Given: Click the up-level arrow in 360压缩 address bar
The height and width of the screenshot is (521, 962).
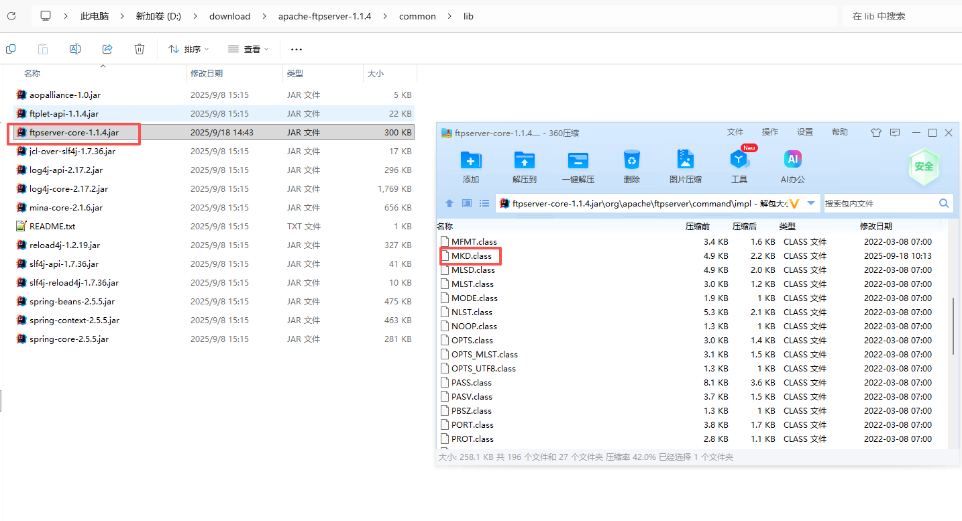Looking at the screenshot, I should point(449,203).
